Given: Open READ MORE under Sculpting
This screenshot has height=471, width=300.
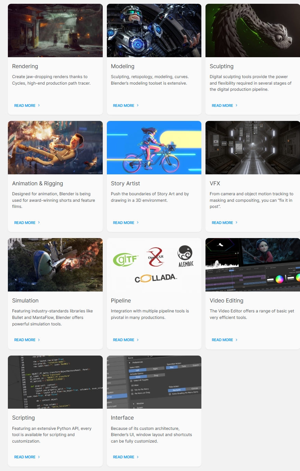Looking at the screenshot, I should pos(222,106).
